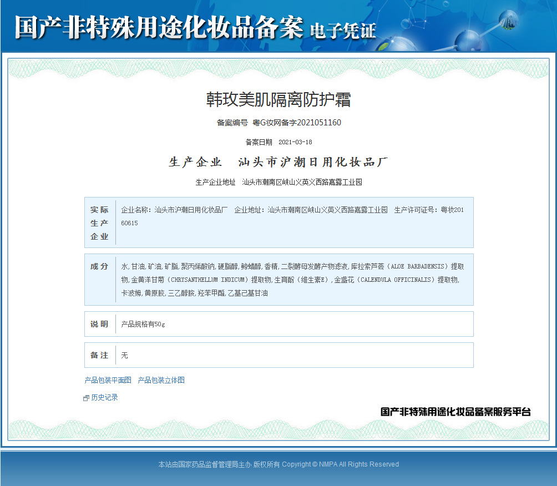Select the filing number 粤G妆网备字2021051160
The image size is (557, 486).
[x=297, y=123]
